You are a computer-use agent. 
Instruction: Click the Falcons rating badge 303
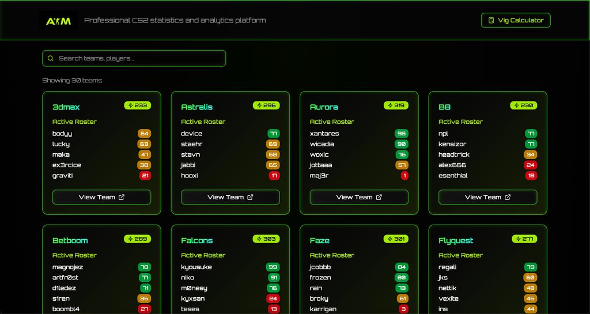coord(266,239)
